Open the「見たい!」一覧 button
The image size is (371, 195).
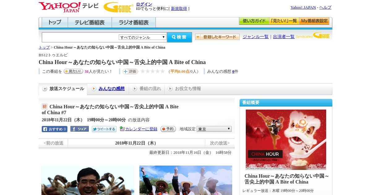284,21
